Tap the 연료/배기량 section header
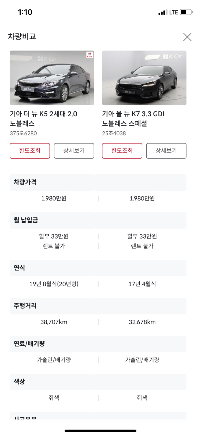 pos(29,344)
